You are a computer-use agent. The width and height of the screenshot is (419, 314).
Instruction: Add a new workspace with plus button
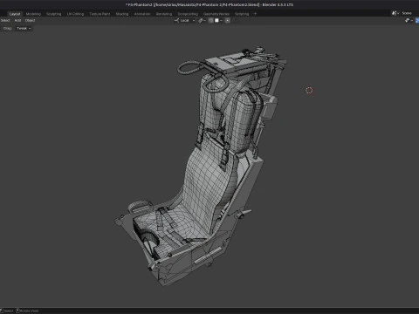(256, 14)
